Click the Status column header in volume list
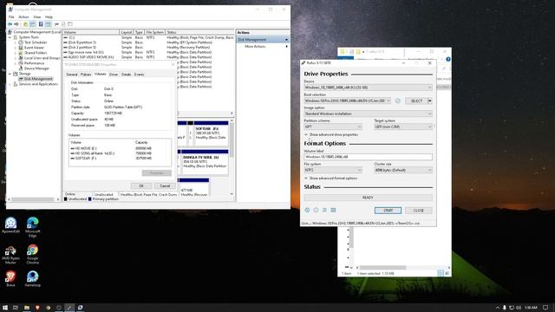The height and width of the screenshot is (312, 555). [199, 32]
